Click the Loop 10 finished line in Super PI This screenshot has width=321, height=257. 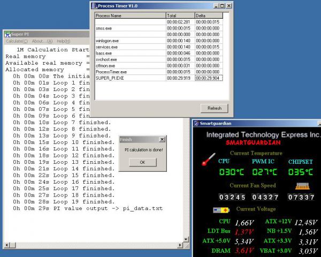tap(64, 142)
